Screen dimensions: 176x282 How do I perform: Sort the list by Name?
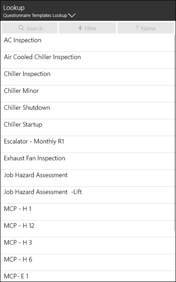pyautogui.click(x=146, y=28)
